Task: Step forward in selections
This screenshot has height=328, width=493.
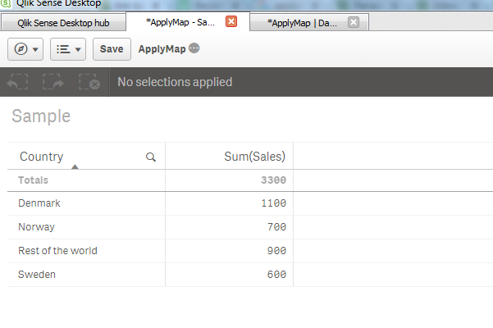Action: pos(53,82)
